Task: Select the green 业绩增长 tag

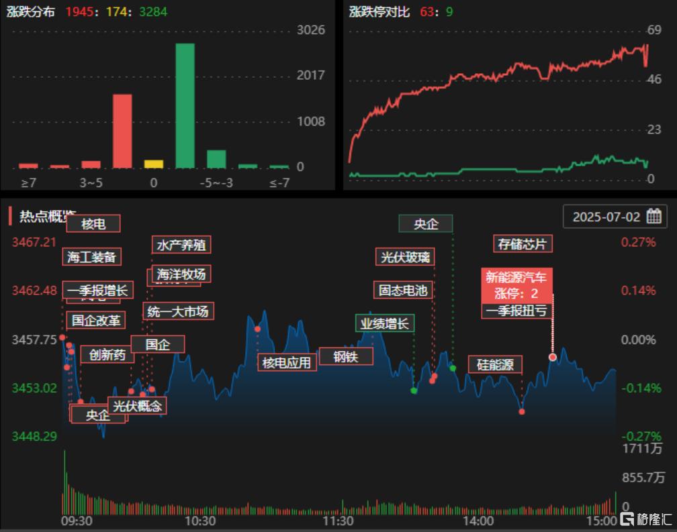Action: 384,323
